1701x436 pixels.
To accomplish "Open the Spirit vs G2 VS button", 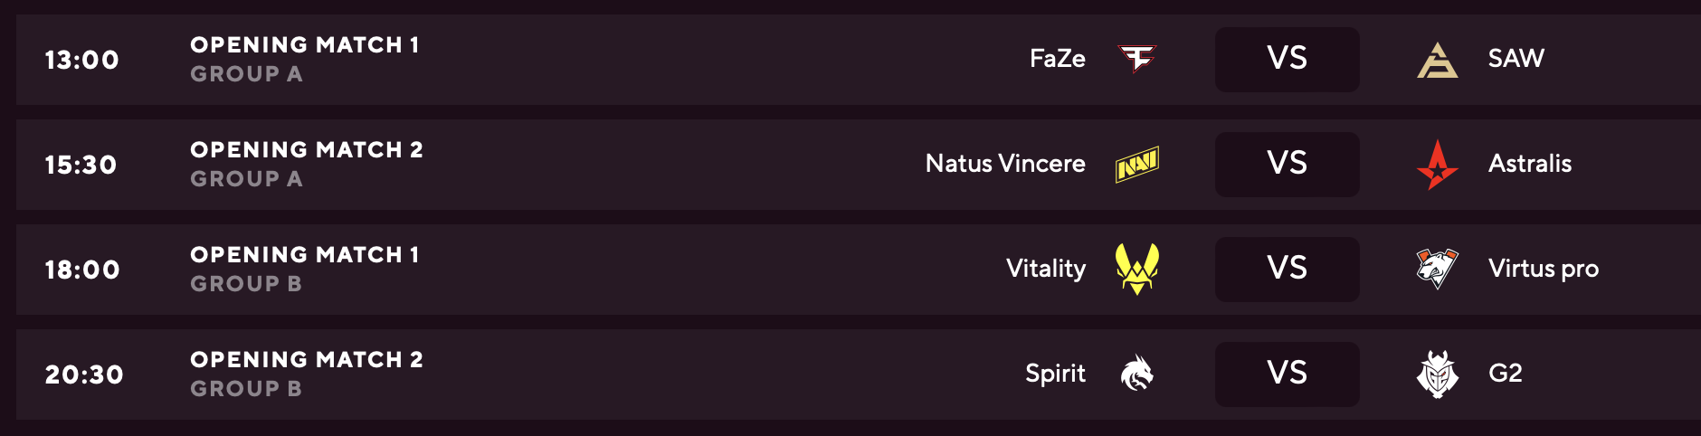I will coord(1287,374).
